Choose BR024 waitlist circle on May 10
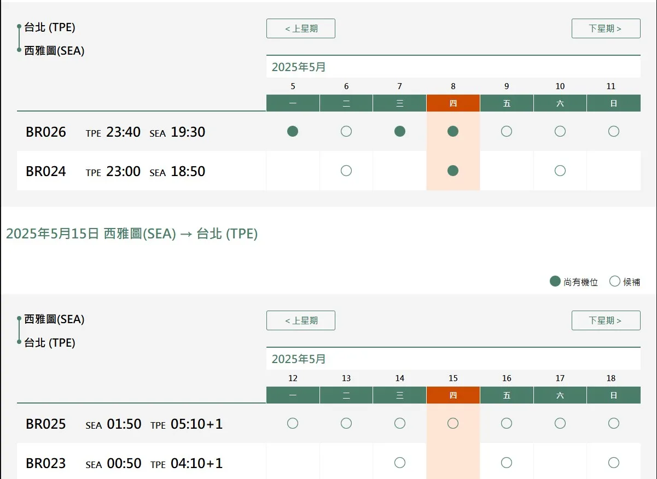657x479 pixels. [560, 171]
